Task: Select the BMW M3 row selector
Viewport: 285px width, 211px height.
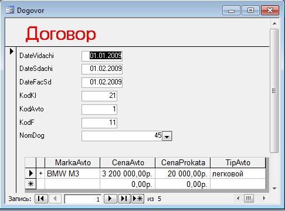Action: tap(30, 173)
